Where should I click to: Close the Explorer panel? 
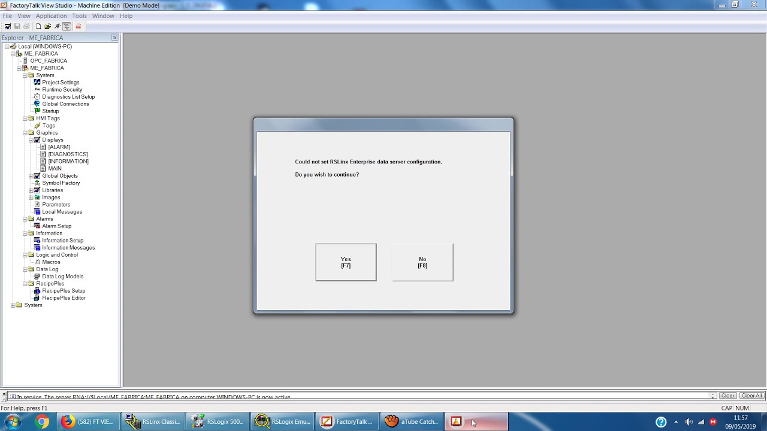(x=114, y=38)
